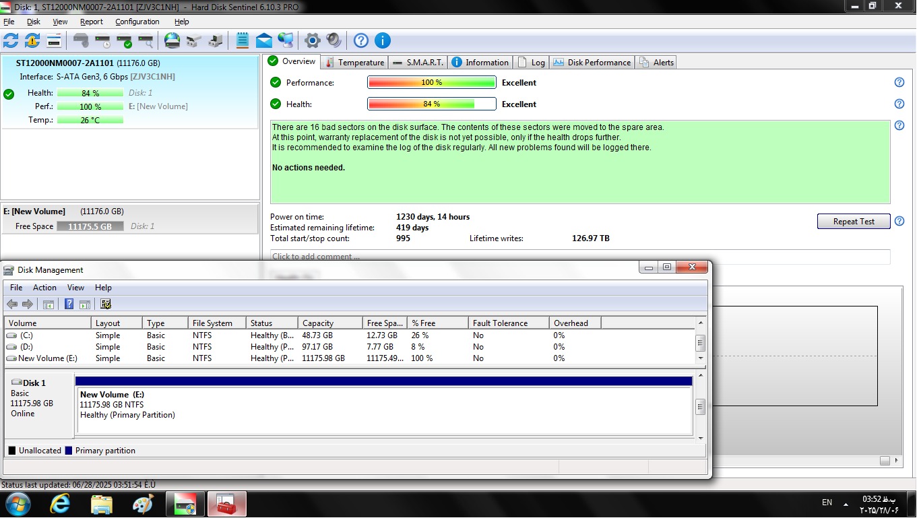Click the Free Space 11175.5 GB bar
This screenshot has height=518, width=919.
coord(90,226)
